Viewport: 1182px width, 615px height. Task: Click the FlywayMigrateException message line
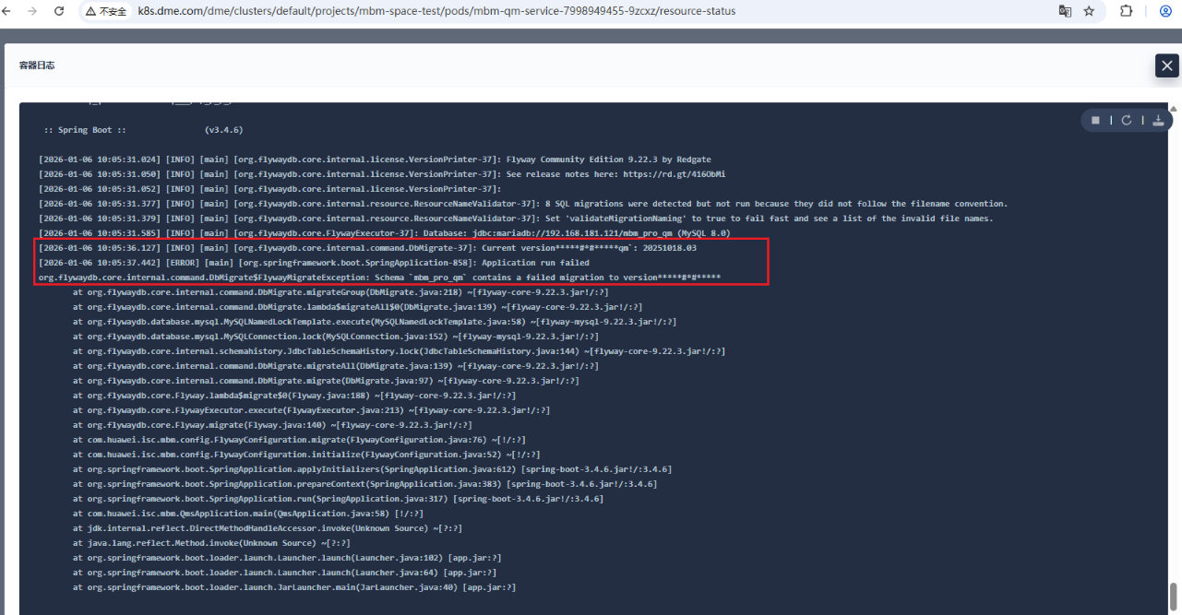378,278
